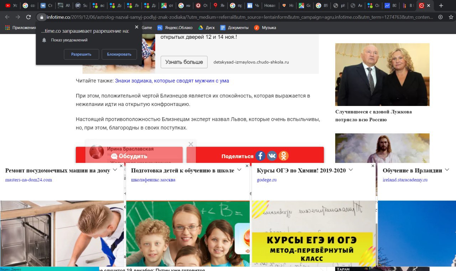Reload the page with the refresh icon
456x271 pixels.
[28, 17]
